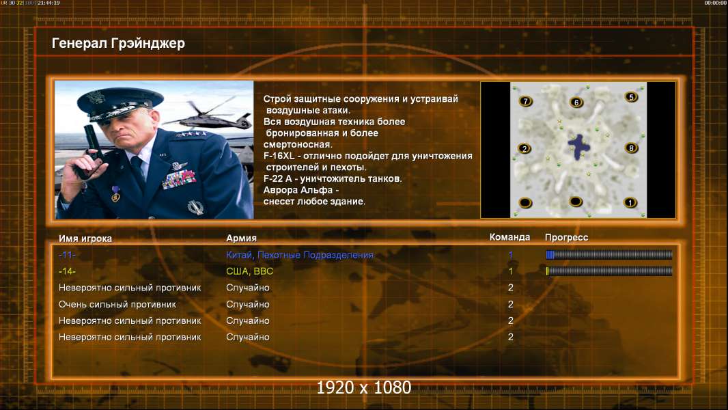Click 'Очень сильный противник' player row
The height and width of the screenshot is (410, 728).
tap(117, 305)
